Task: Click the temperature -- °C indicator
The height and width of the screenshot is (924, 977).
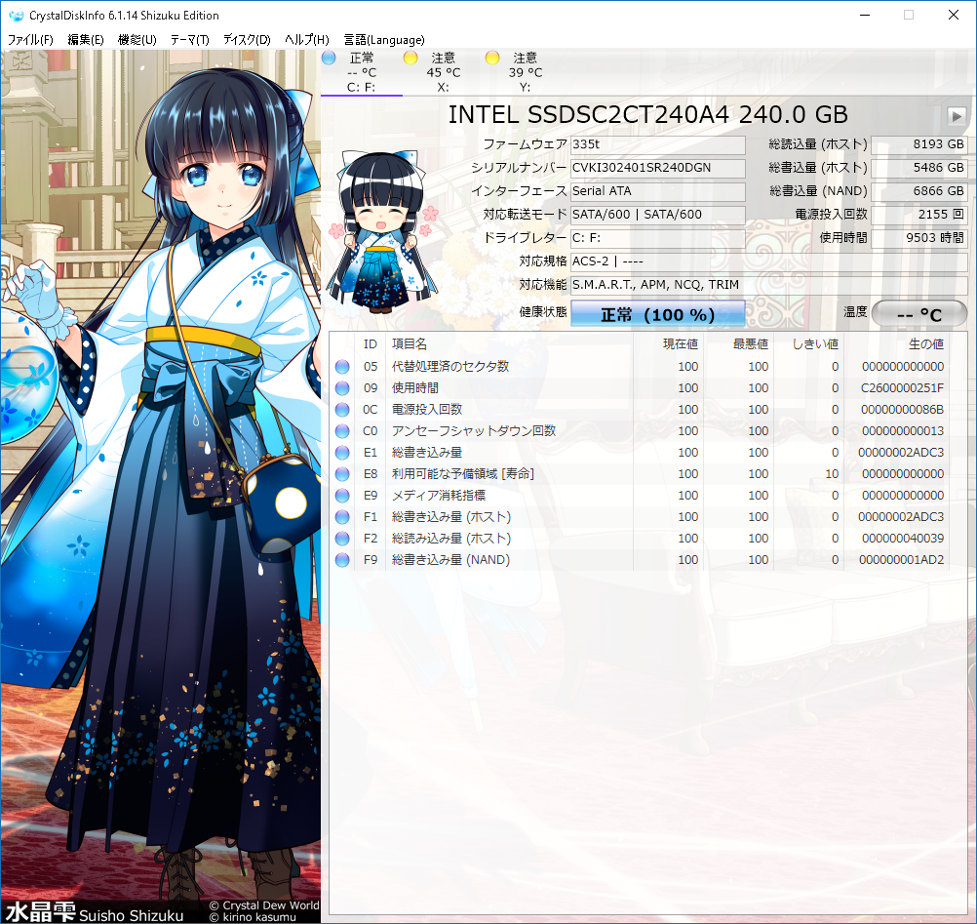Action: [919, 314]
